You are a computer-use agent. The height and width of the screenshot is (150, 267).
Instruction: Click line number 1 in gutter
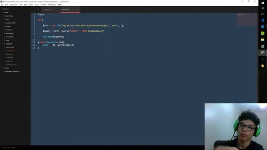(34, 15)
